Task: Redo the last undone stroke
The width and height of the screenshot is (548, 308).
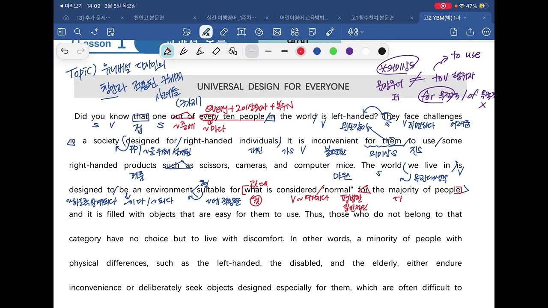Action: pos(80,51)
